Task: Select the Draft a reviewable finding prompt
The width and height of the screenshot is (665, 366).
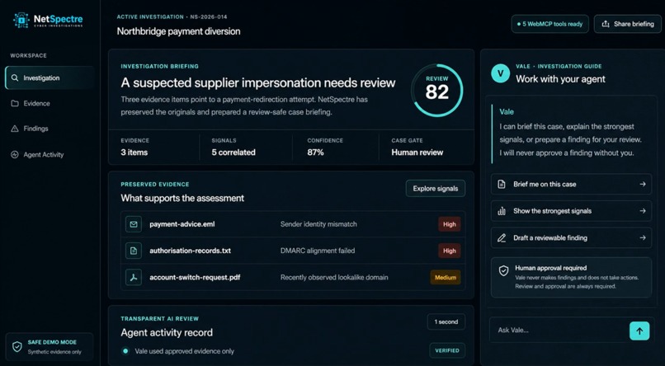Action: [571, 238]
